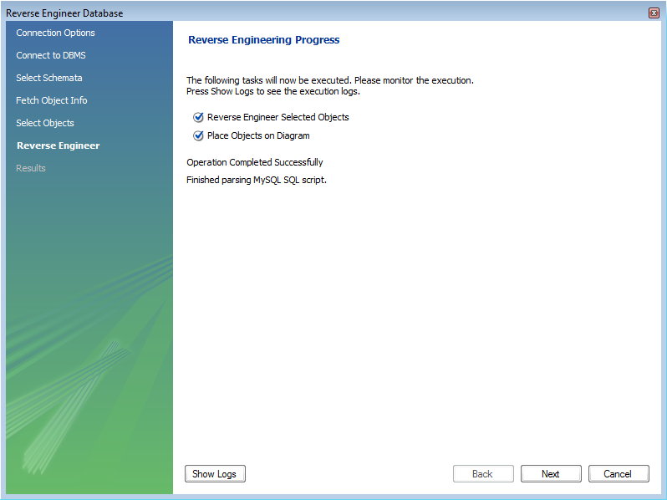Click the Finished parsing MySQL SQL script message

pos(257,181)
